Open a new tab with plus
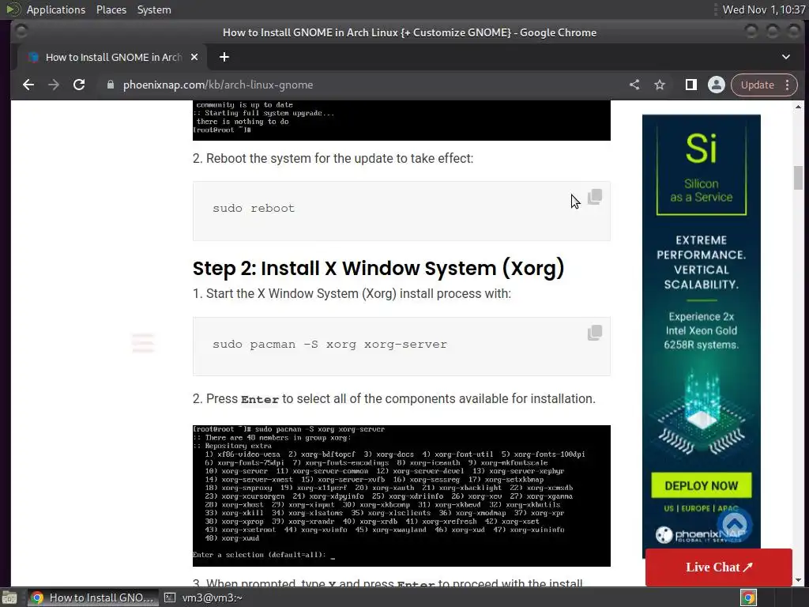This screenshot has height=607, width=809. click(224, 57)
